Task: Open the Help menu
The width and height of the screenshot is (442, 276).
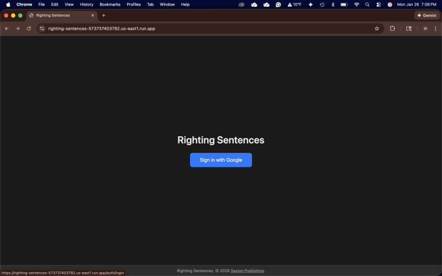Action: (x=185, y=4)
